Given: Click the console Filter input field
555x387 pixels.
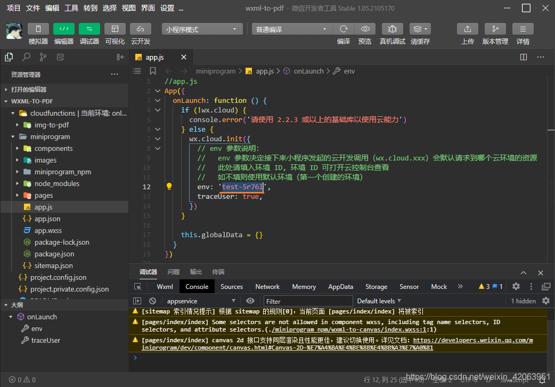Looking at the screenshot, I should [x=308, y=301].
